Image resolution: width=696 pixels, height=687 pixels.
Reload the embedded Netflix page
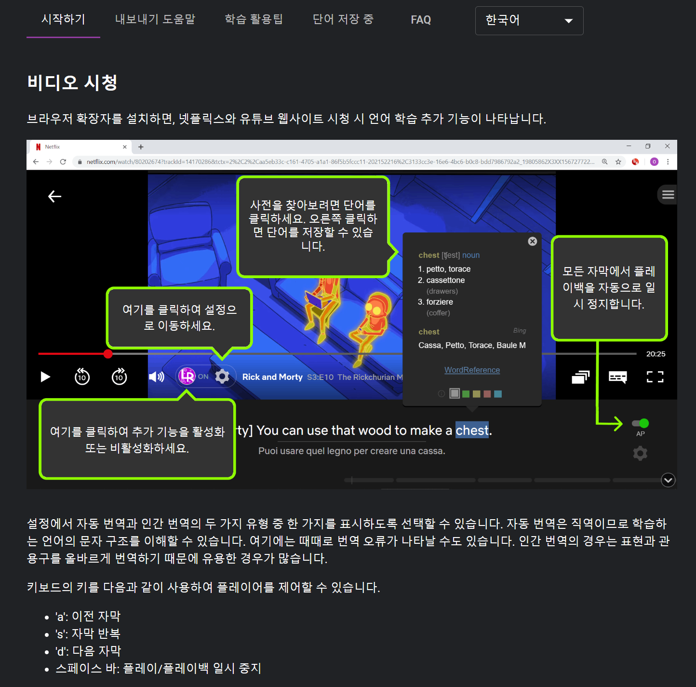[x=63, y=162]
